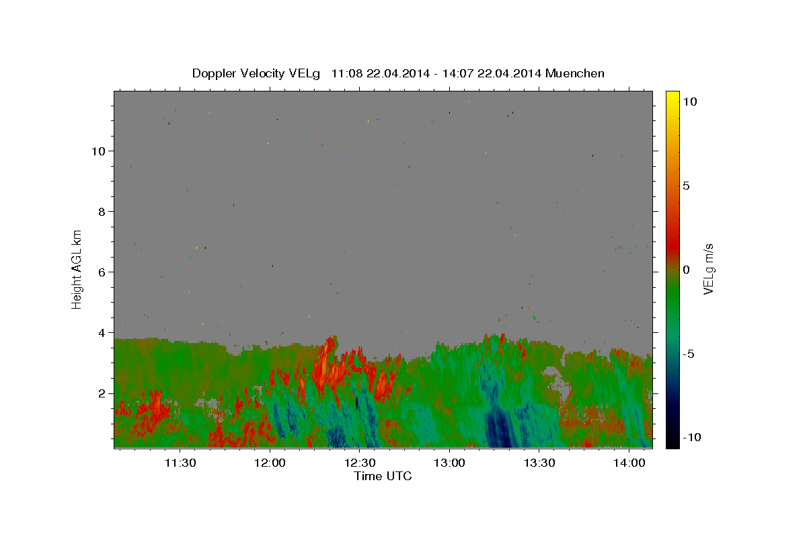Click the 'Height AGL km' axis label
Image resolution: width=807 pixels, height=538 pixels.
[77, 269]
